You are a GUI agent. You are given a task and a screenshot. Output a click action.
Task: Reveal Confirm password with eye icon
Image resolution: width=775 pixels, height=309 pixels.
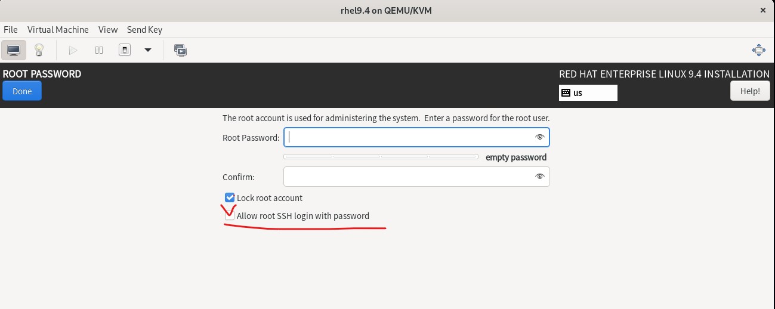click(x=540, y=177)
